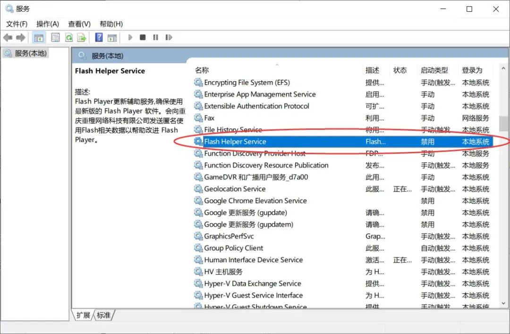Sort by the 名称 column header
This screenshot has height=334, width=510.
click(x=277, y=70)
